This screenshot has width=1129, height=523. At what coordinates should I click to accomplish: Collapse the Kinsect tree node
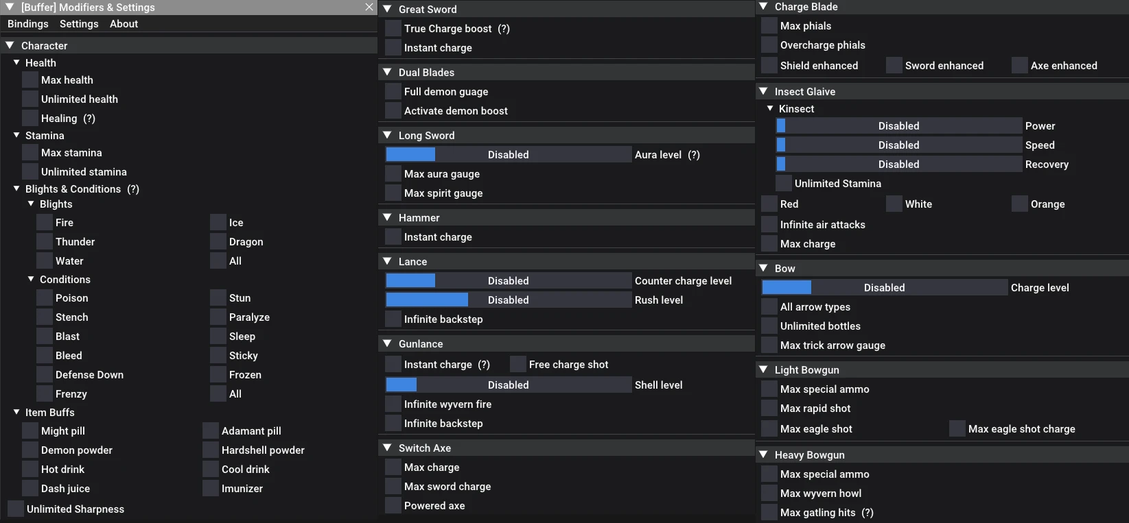pyautogui.click(x=770, y=108)
